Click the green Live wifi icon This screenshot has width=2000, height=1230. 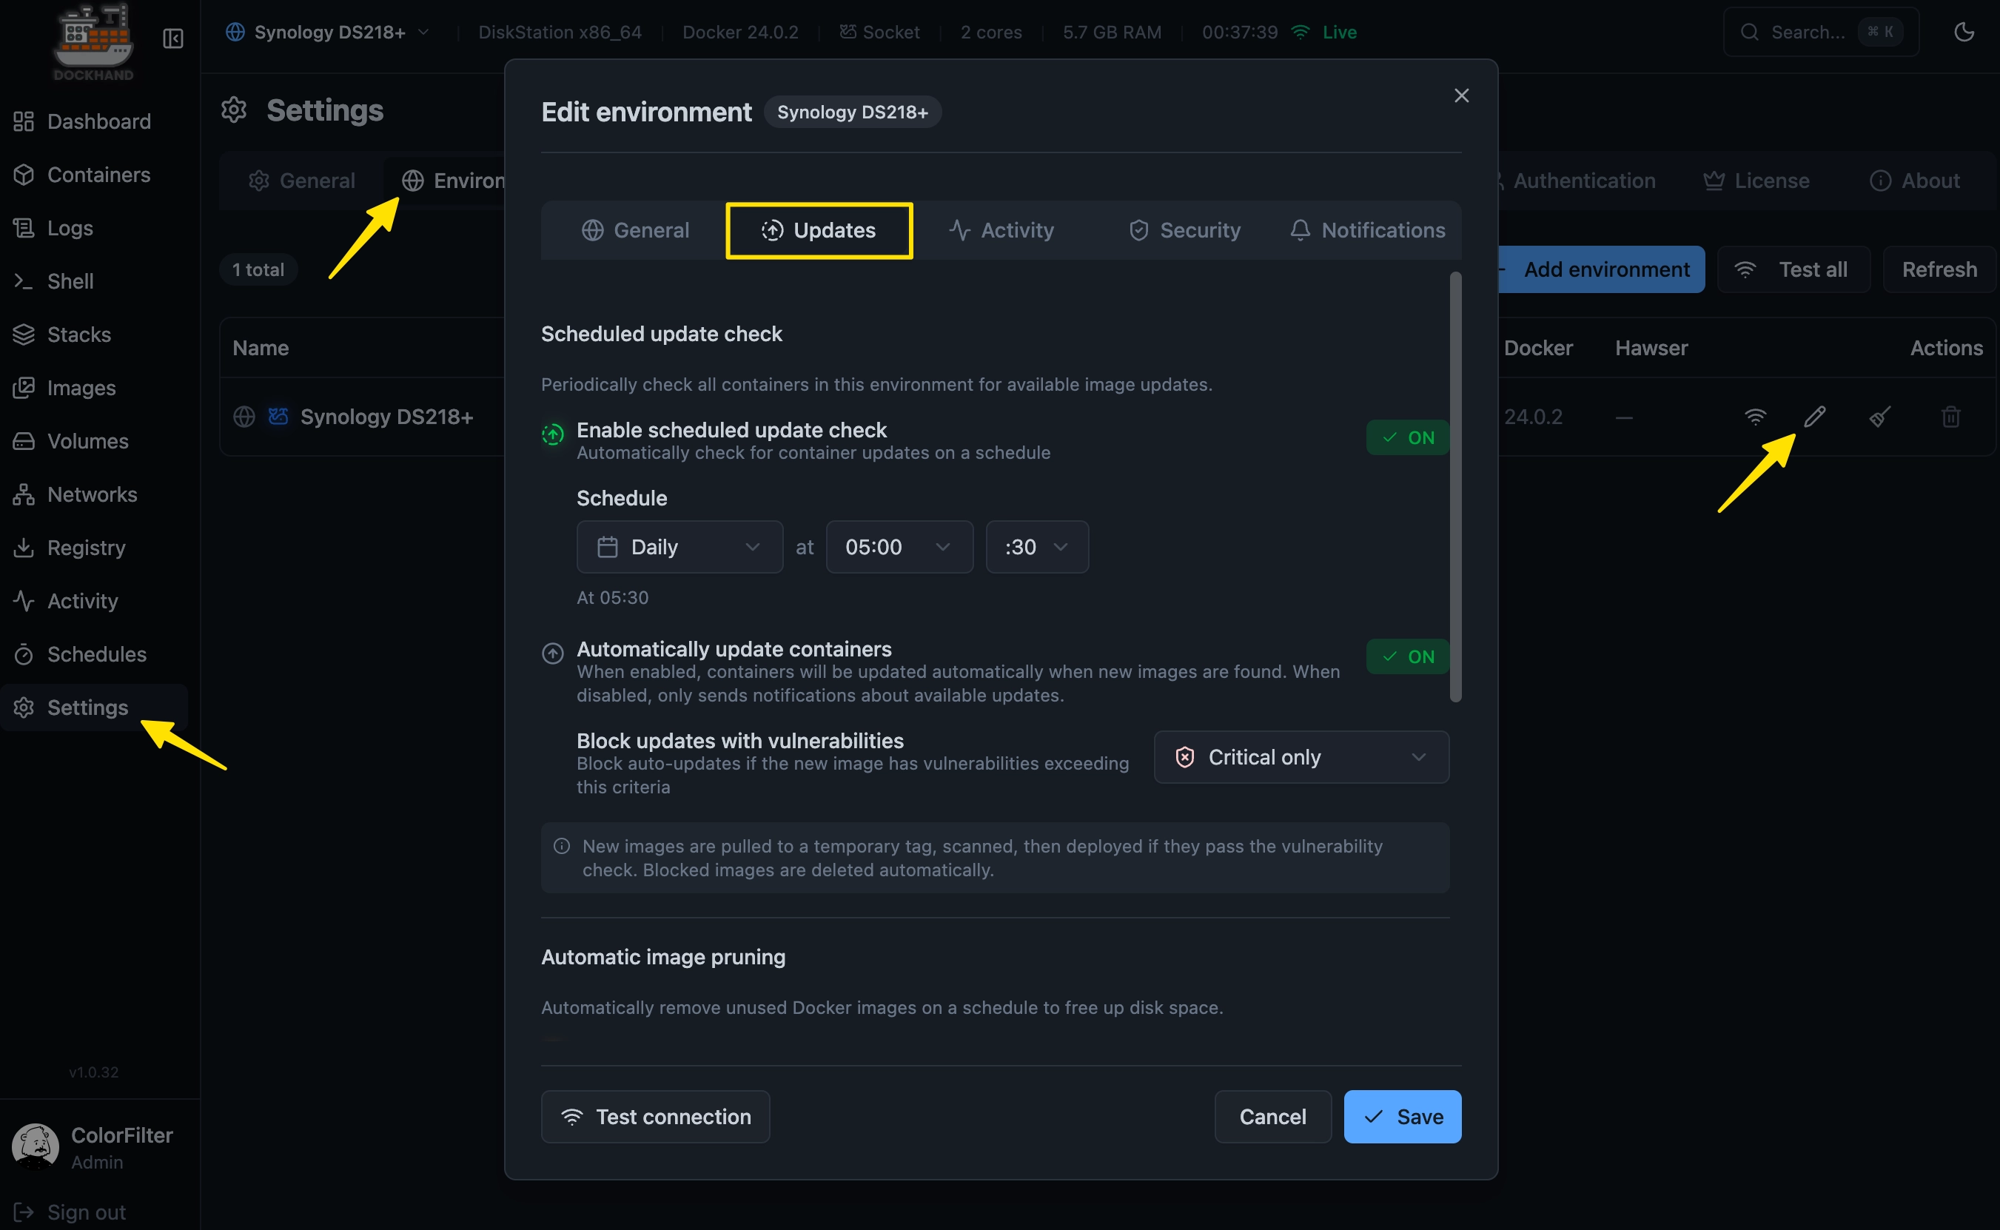pos(1301,32)
